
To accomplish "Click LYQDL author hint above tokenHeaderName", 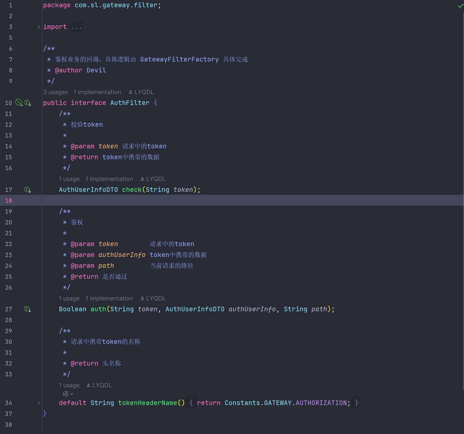I will point(99,385).
